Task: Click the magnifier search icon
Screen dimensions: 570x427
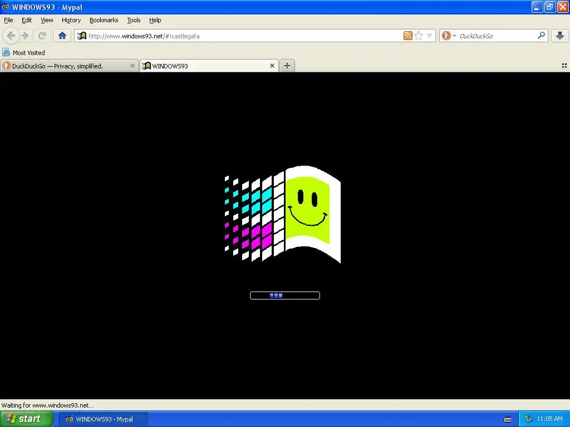Action: tap(541, 35)
